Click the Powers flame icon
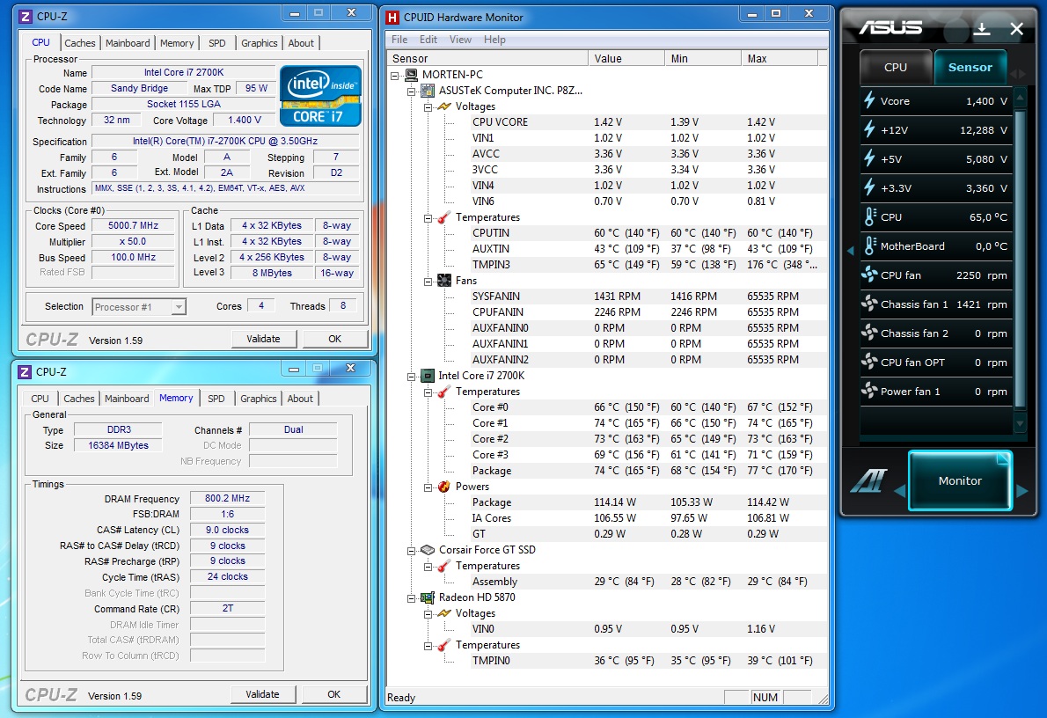The width and height of the screenshot is (1047, 718). click(444, 487)
